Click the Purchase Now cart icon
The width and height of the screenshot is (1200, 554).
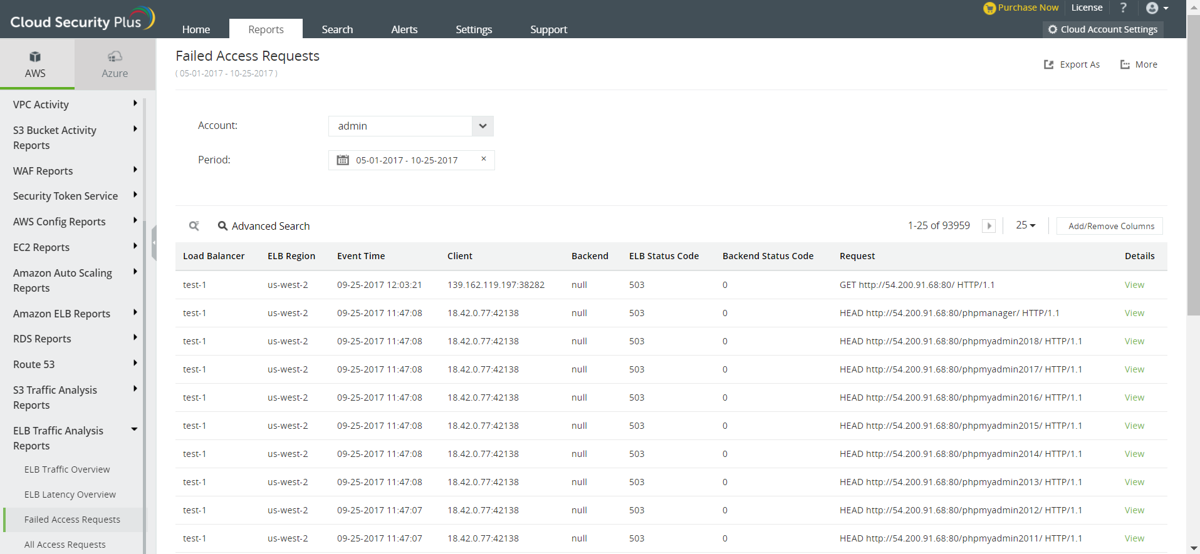989,8
